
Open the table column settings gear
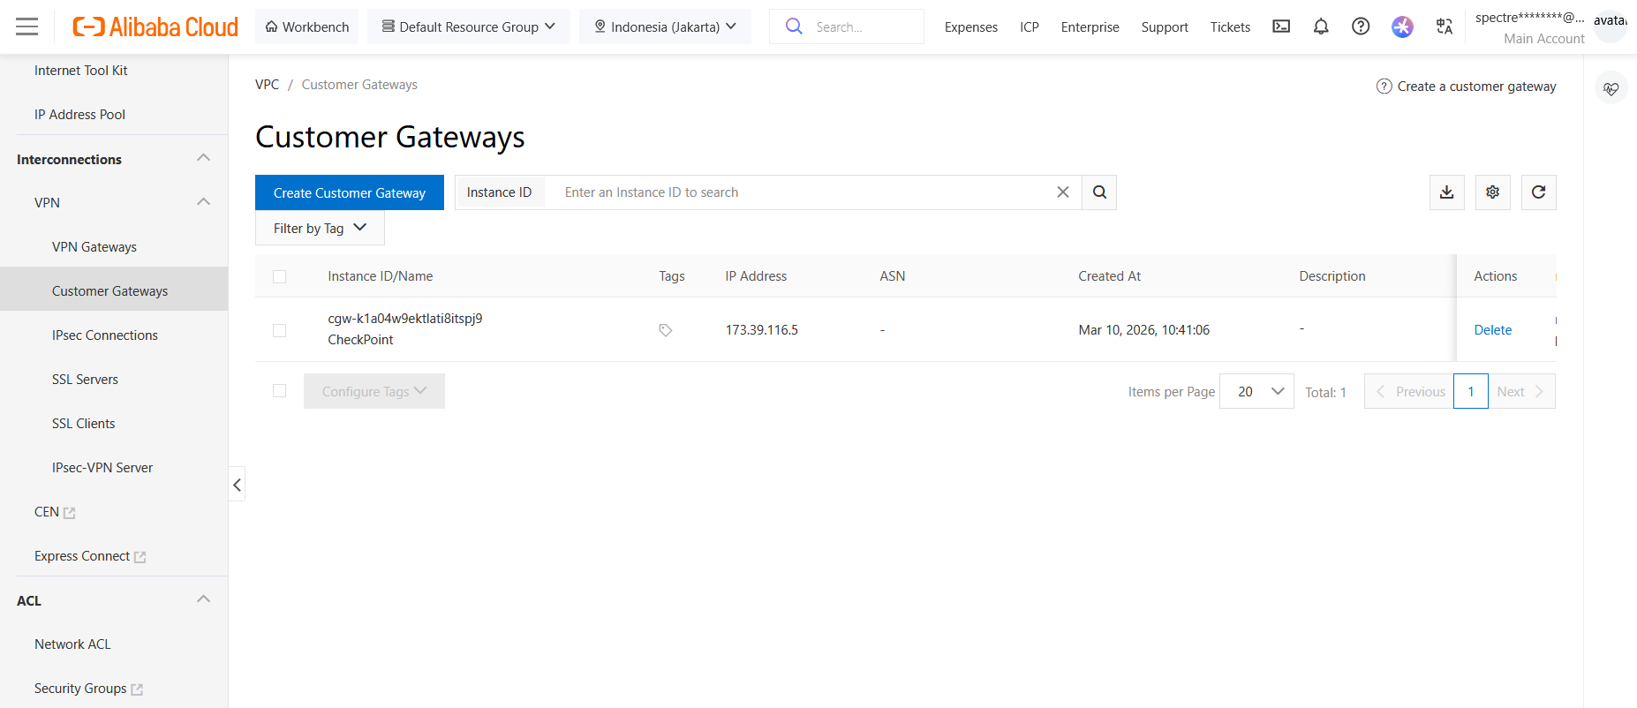[1492, 192]
